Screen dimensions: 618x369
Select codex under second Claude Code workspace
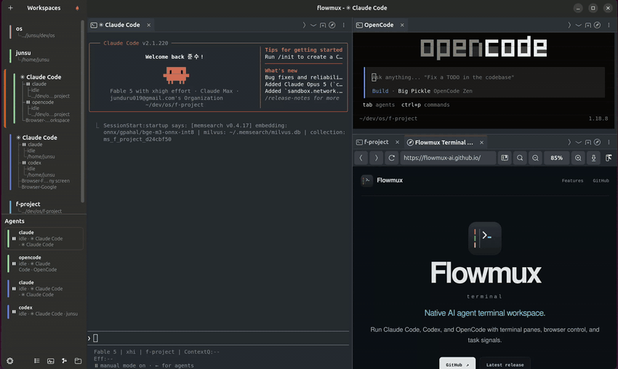coord(34,162)
